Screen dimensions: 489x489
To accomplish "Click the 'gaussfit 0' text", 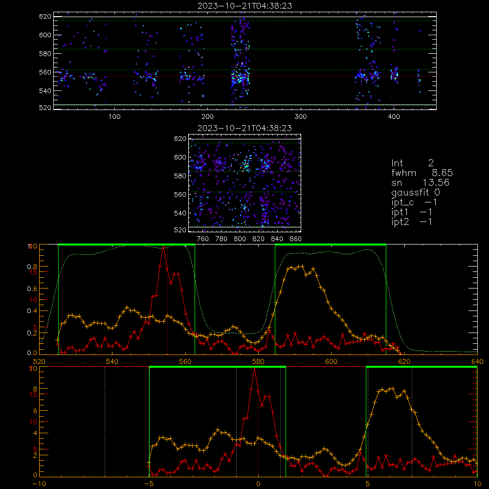I will coord(415,193).
